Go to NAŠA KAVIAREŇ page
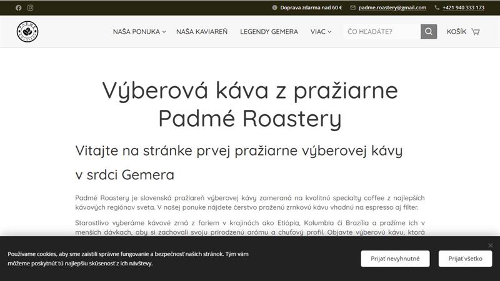The image size is (500, 281). click(202, 32)
